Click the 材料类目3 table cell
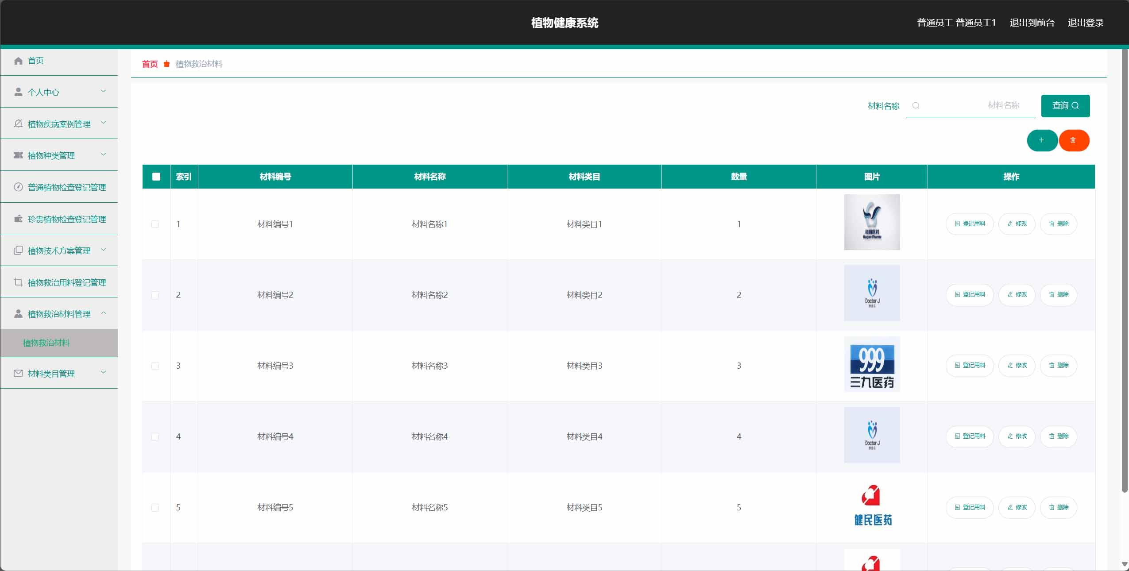1129x571 pixels. click(x=584, y=366)
